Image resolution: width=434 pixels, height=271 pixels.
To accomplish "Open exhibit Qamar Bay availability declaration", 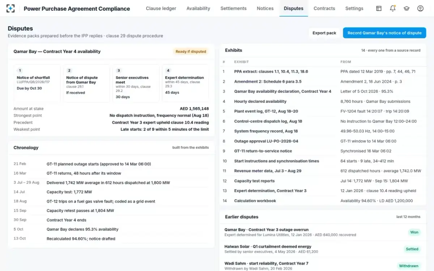I will coord(283,91).
